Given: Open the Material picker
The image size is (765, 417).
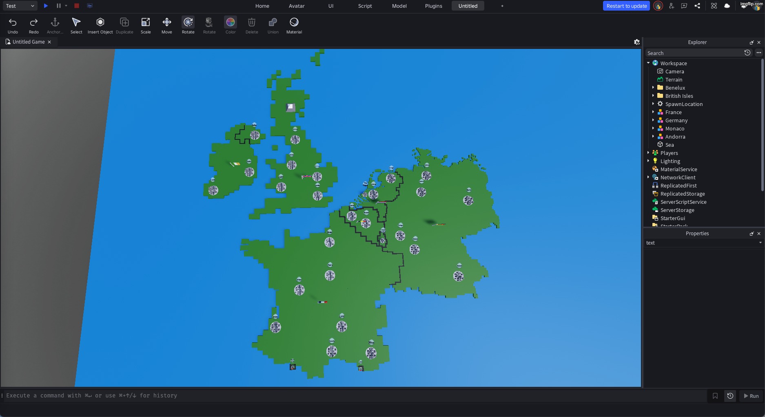Looking at the screenshot, I should tap(294, 26).
